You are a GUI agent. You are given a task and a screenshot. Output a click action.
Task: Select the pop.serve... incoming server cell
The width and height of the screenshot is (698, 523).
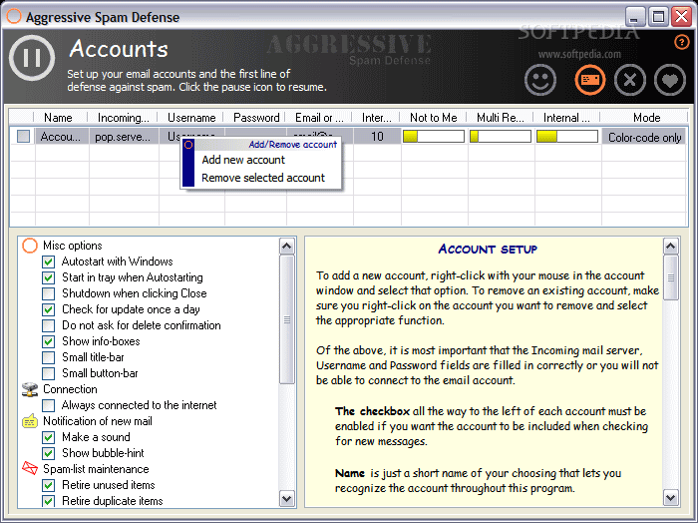click(124, 137)
